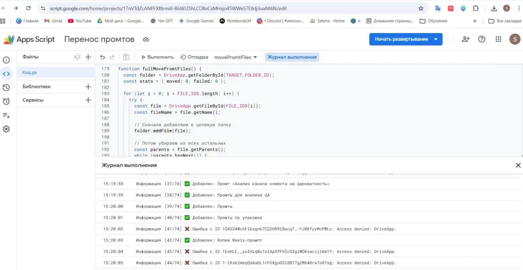Open Project Settings gear icon
This screenshot has width=523, height=270.
pyautogui.click(x=6, y=129)
